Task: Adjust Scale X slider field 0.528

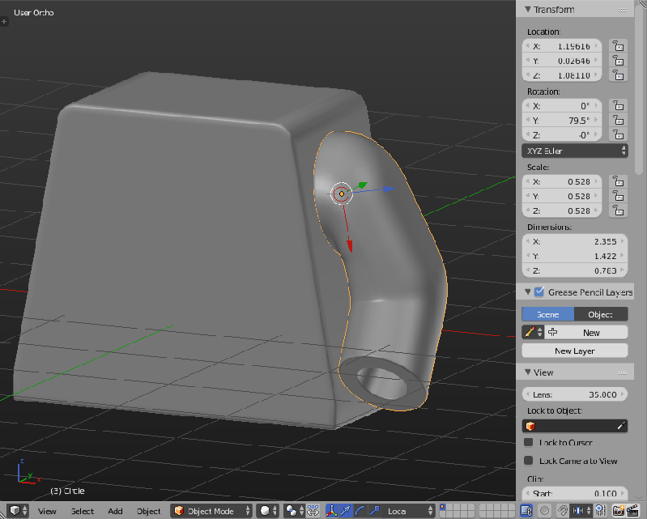Action: click(562, 181)
